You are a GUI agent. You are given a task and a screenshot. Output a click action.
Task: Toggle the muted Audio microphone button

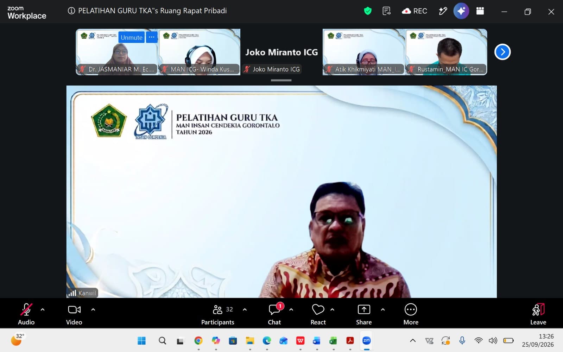coord(26,314)
